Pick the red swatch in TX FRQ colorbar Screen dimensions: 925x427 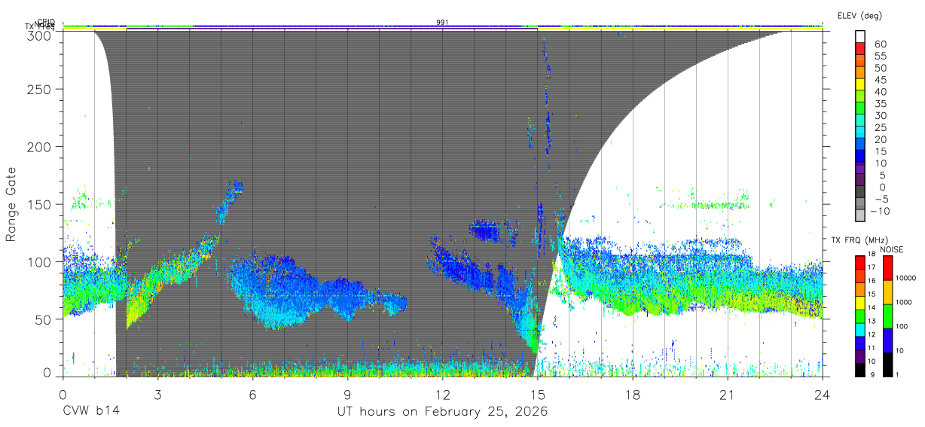pos(860,263)
